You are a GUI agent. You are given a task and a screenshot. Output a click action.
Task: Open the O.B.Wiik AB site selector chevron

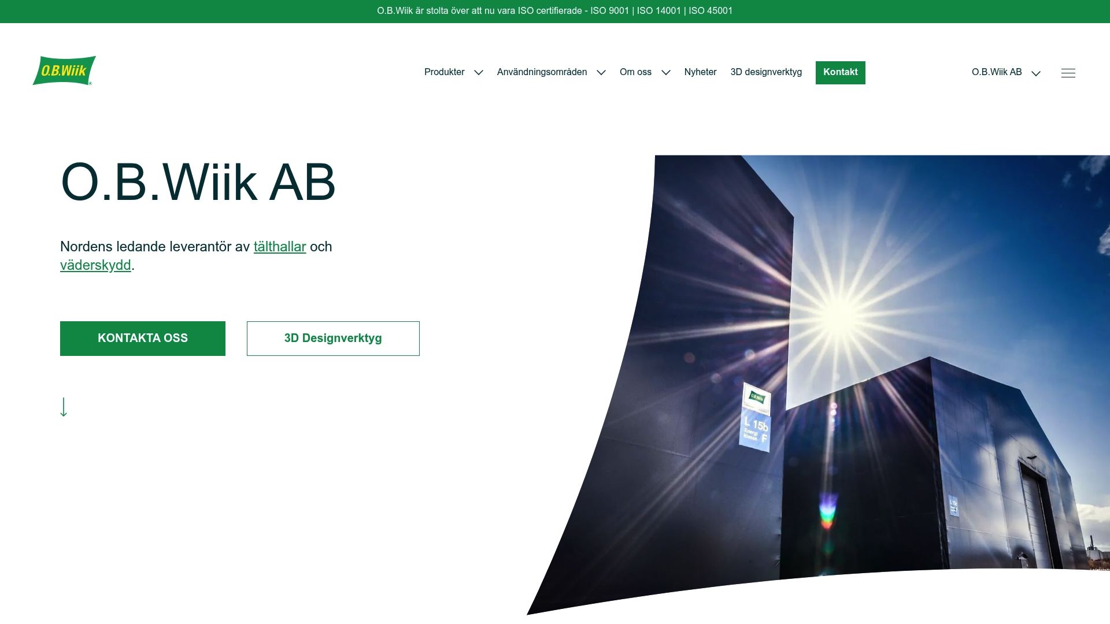(x=1035, y=73)
